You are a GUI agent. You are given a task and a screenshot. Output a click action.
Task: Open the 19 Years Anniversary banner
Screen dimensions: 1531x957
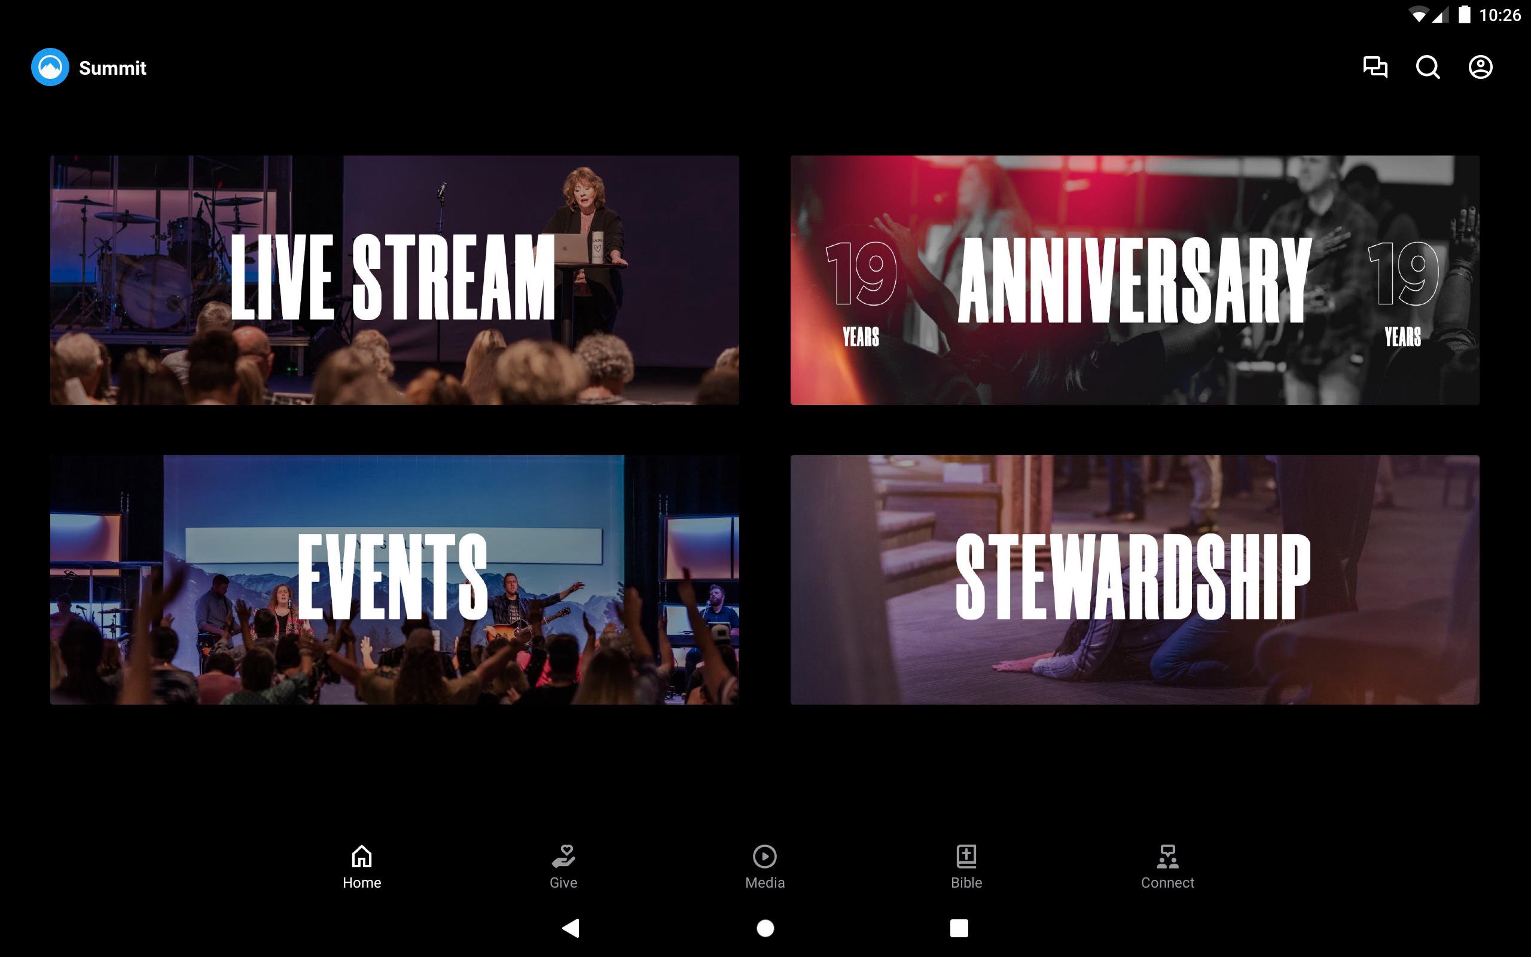point(1134,280)
